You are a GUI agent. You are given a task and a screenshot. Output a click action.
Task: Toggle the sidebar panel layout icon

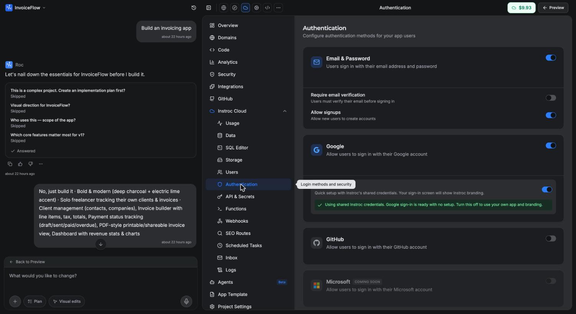pyautogui.click(x=209, y=8)
